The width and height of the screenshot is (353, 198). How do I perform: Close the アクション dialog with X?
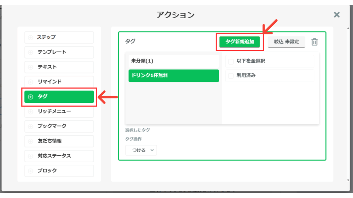(x=337, y=14)
